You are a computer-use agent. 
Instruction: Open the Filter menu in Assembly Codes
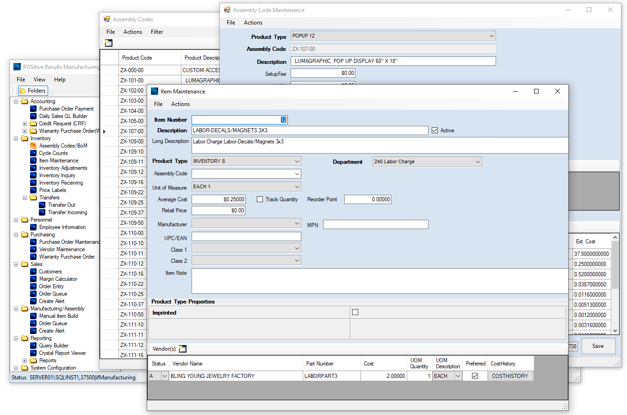[x=156, y=32]
